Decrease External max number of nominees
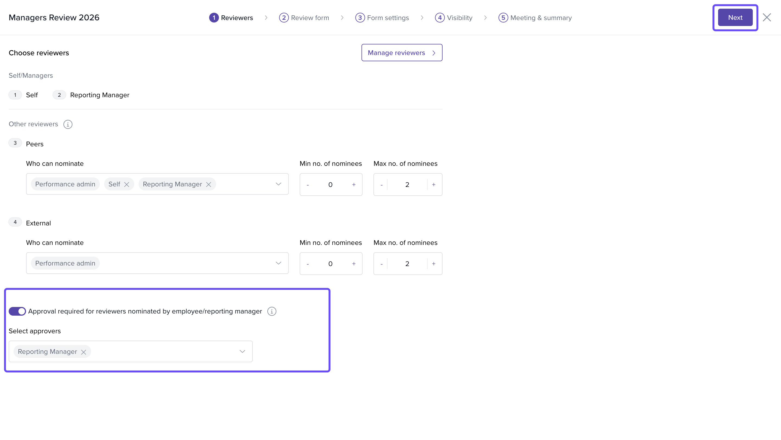781x440 pixels. (381, 264)
